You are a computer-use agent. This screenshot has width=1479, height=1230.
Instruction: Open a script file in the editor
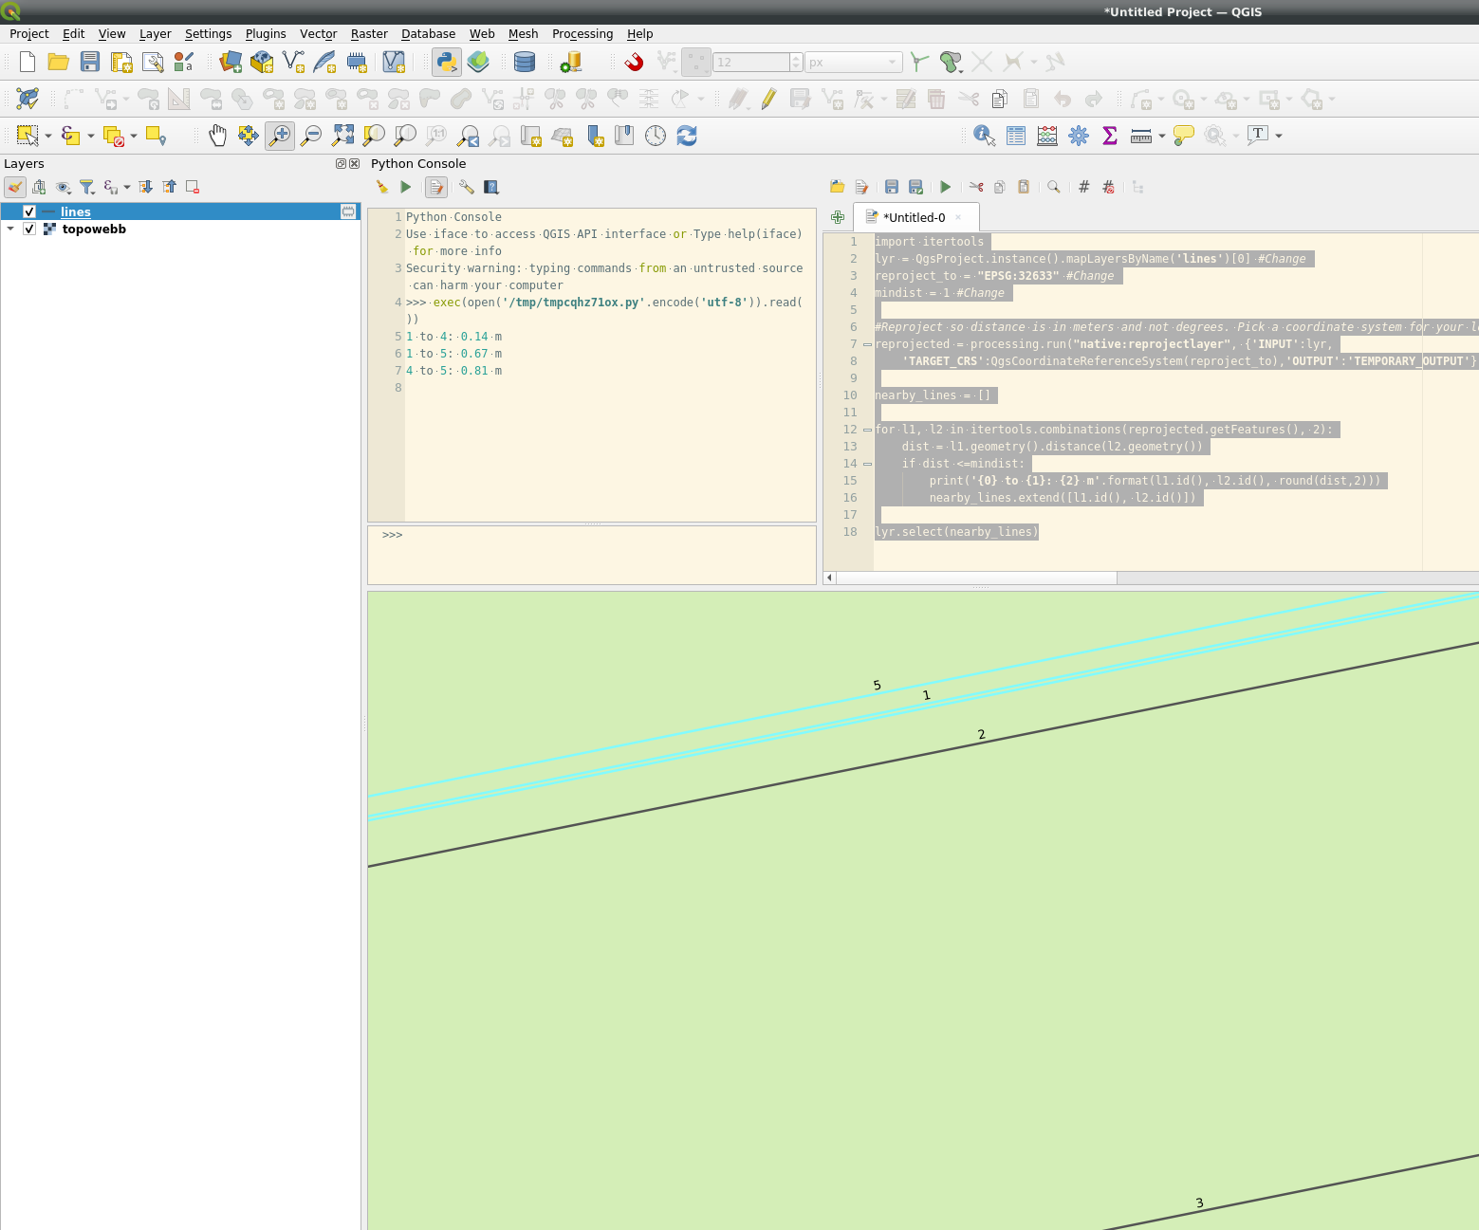[837, 187]
